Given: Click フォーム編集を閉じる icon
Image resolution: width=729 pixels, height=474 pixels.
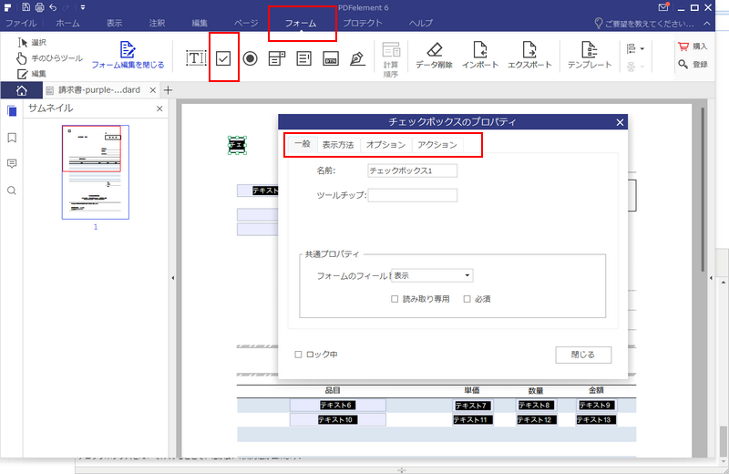Looking at the screenshot, I should point(128,49).
